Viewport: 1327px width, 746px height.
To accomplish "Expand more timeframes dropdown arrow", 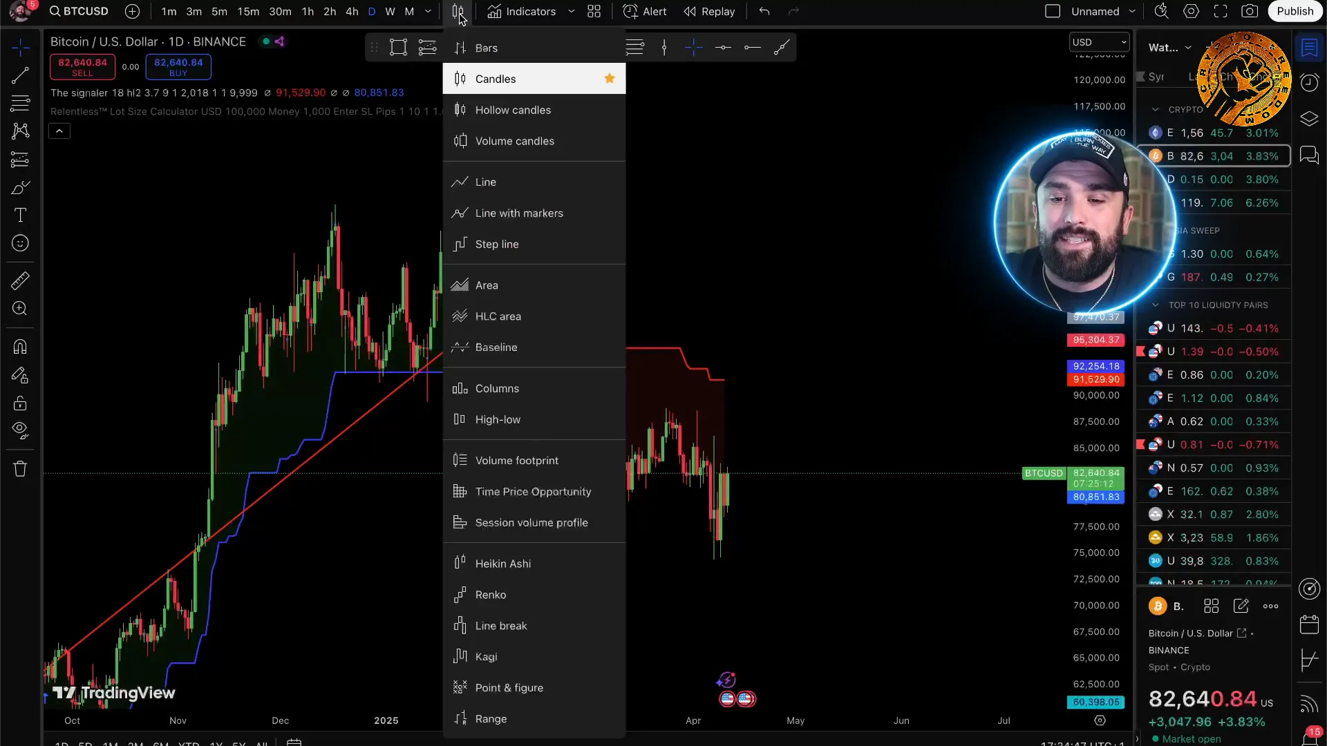I will [x=428, y=12].
